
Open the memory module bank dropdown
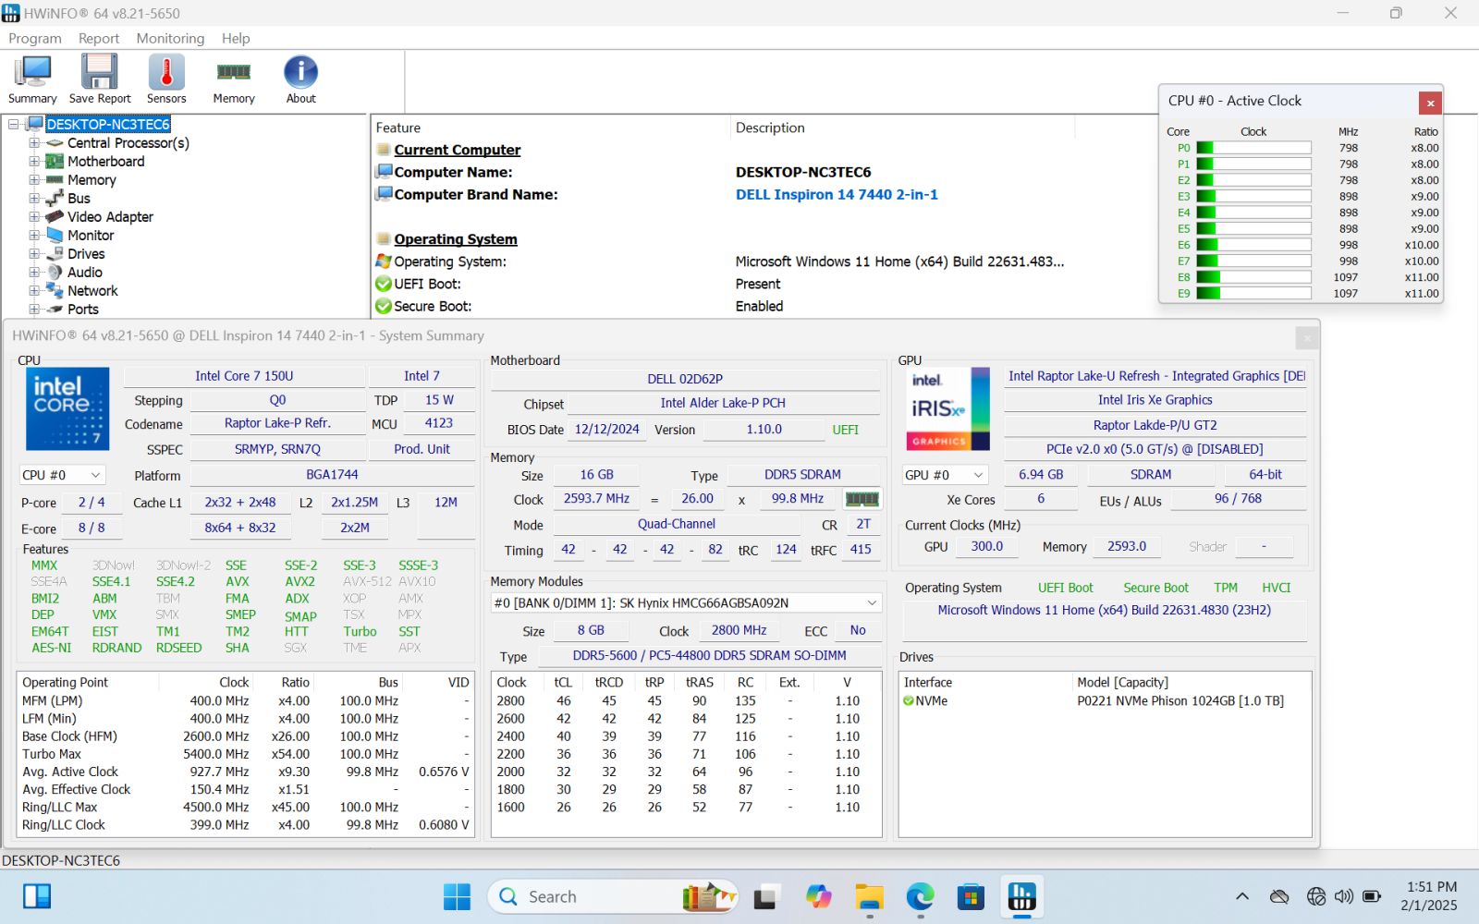point(686,603)
